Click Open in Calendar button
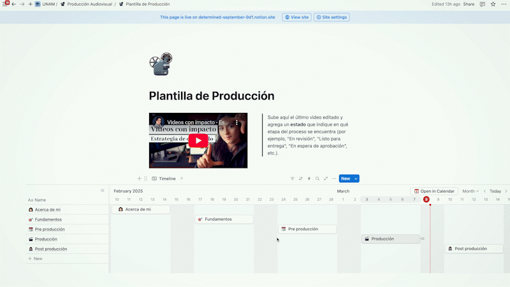The image size is (510, 287). click(x=434, y=191)
